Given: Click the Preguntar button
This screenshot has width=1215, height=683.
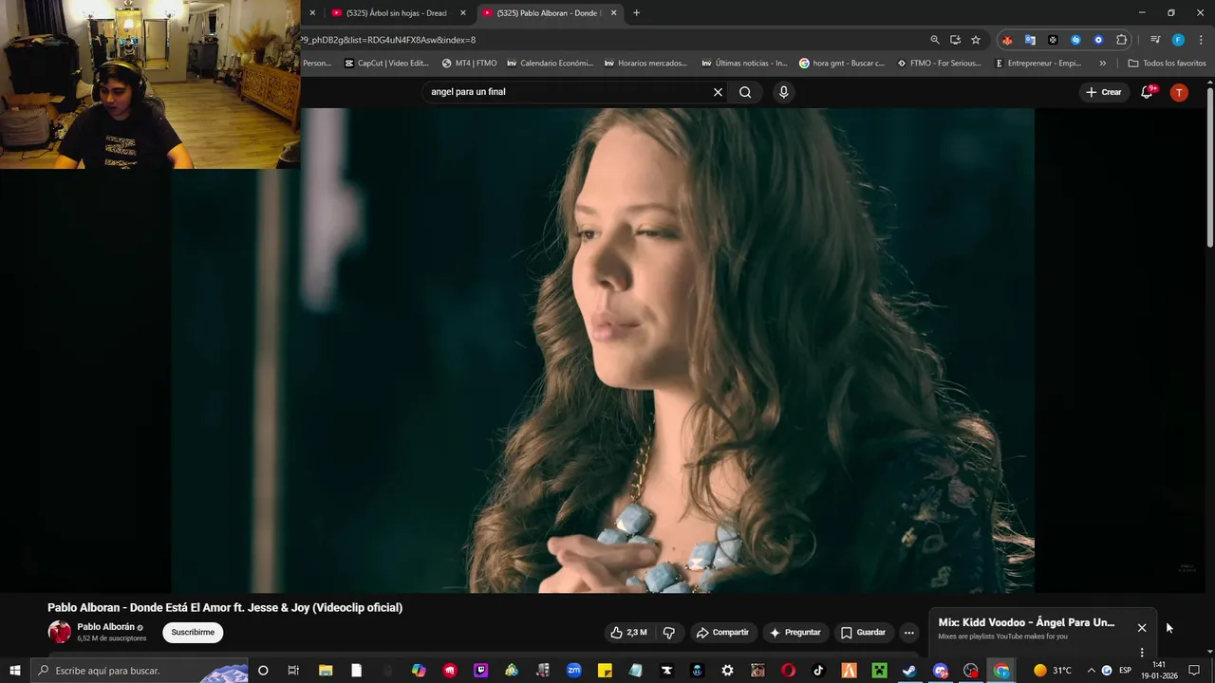Looking at the screenshot, I should [x=794, y=633].
